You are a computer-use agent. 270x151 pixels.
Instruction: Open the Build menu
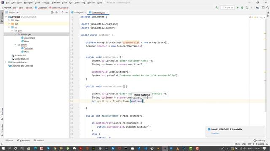tap(64, 3)
